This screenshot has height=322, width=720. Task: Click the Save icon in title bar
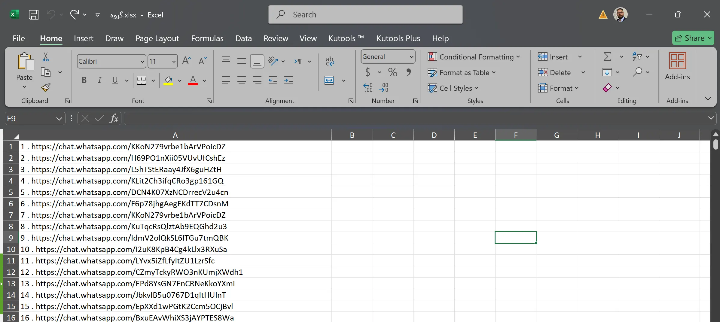33,15
